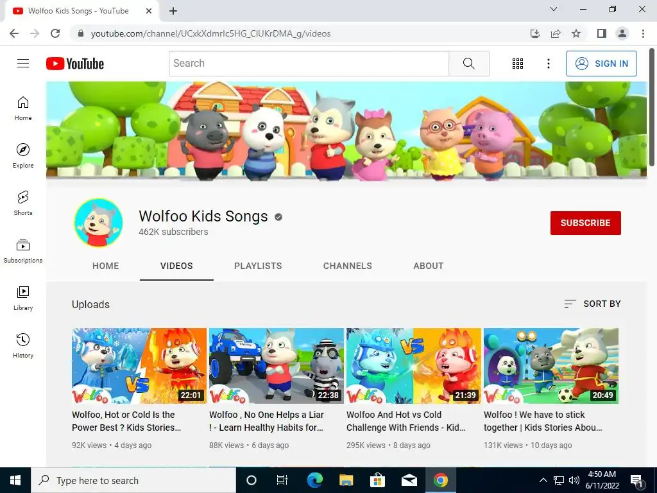This screenshot has width=657, height=493.
Task: Go to Home in the sidebar
Action: click(x=23, y=108)
